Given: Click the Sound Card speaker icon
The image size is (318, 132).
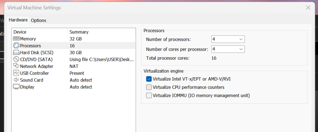Looking at the screenshot, I should click(x=16, y=80).
